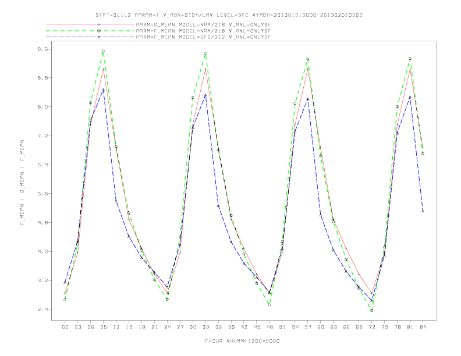Screen dimensions: 461x356
Task: Click x-axis forecast hour label 15
Action: point(129,327)
